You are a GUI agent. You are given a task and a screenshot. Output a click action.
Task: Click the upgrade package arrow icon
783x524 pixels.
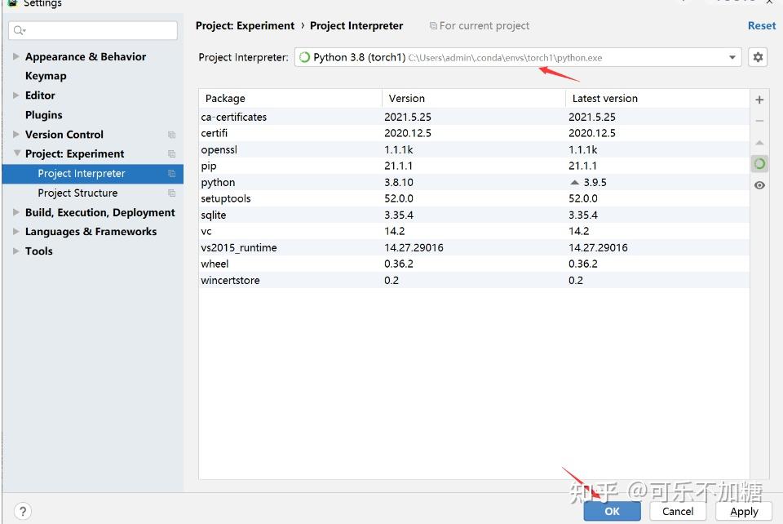coord(759,143)
